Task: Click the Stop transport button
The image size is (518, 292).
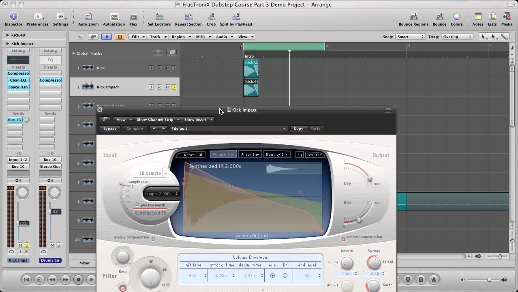Action: pos(78,279)
